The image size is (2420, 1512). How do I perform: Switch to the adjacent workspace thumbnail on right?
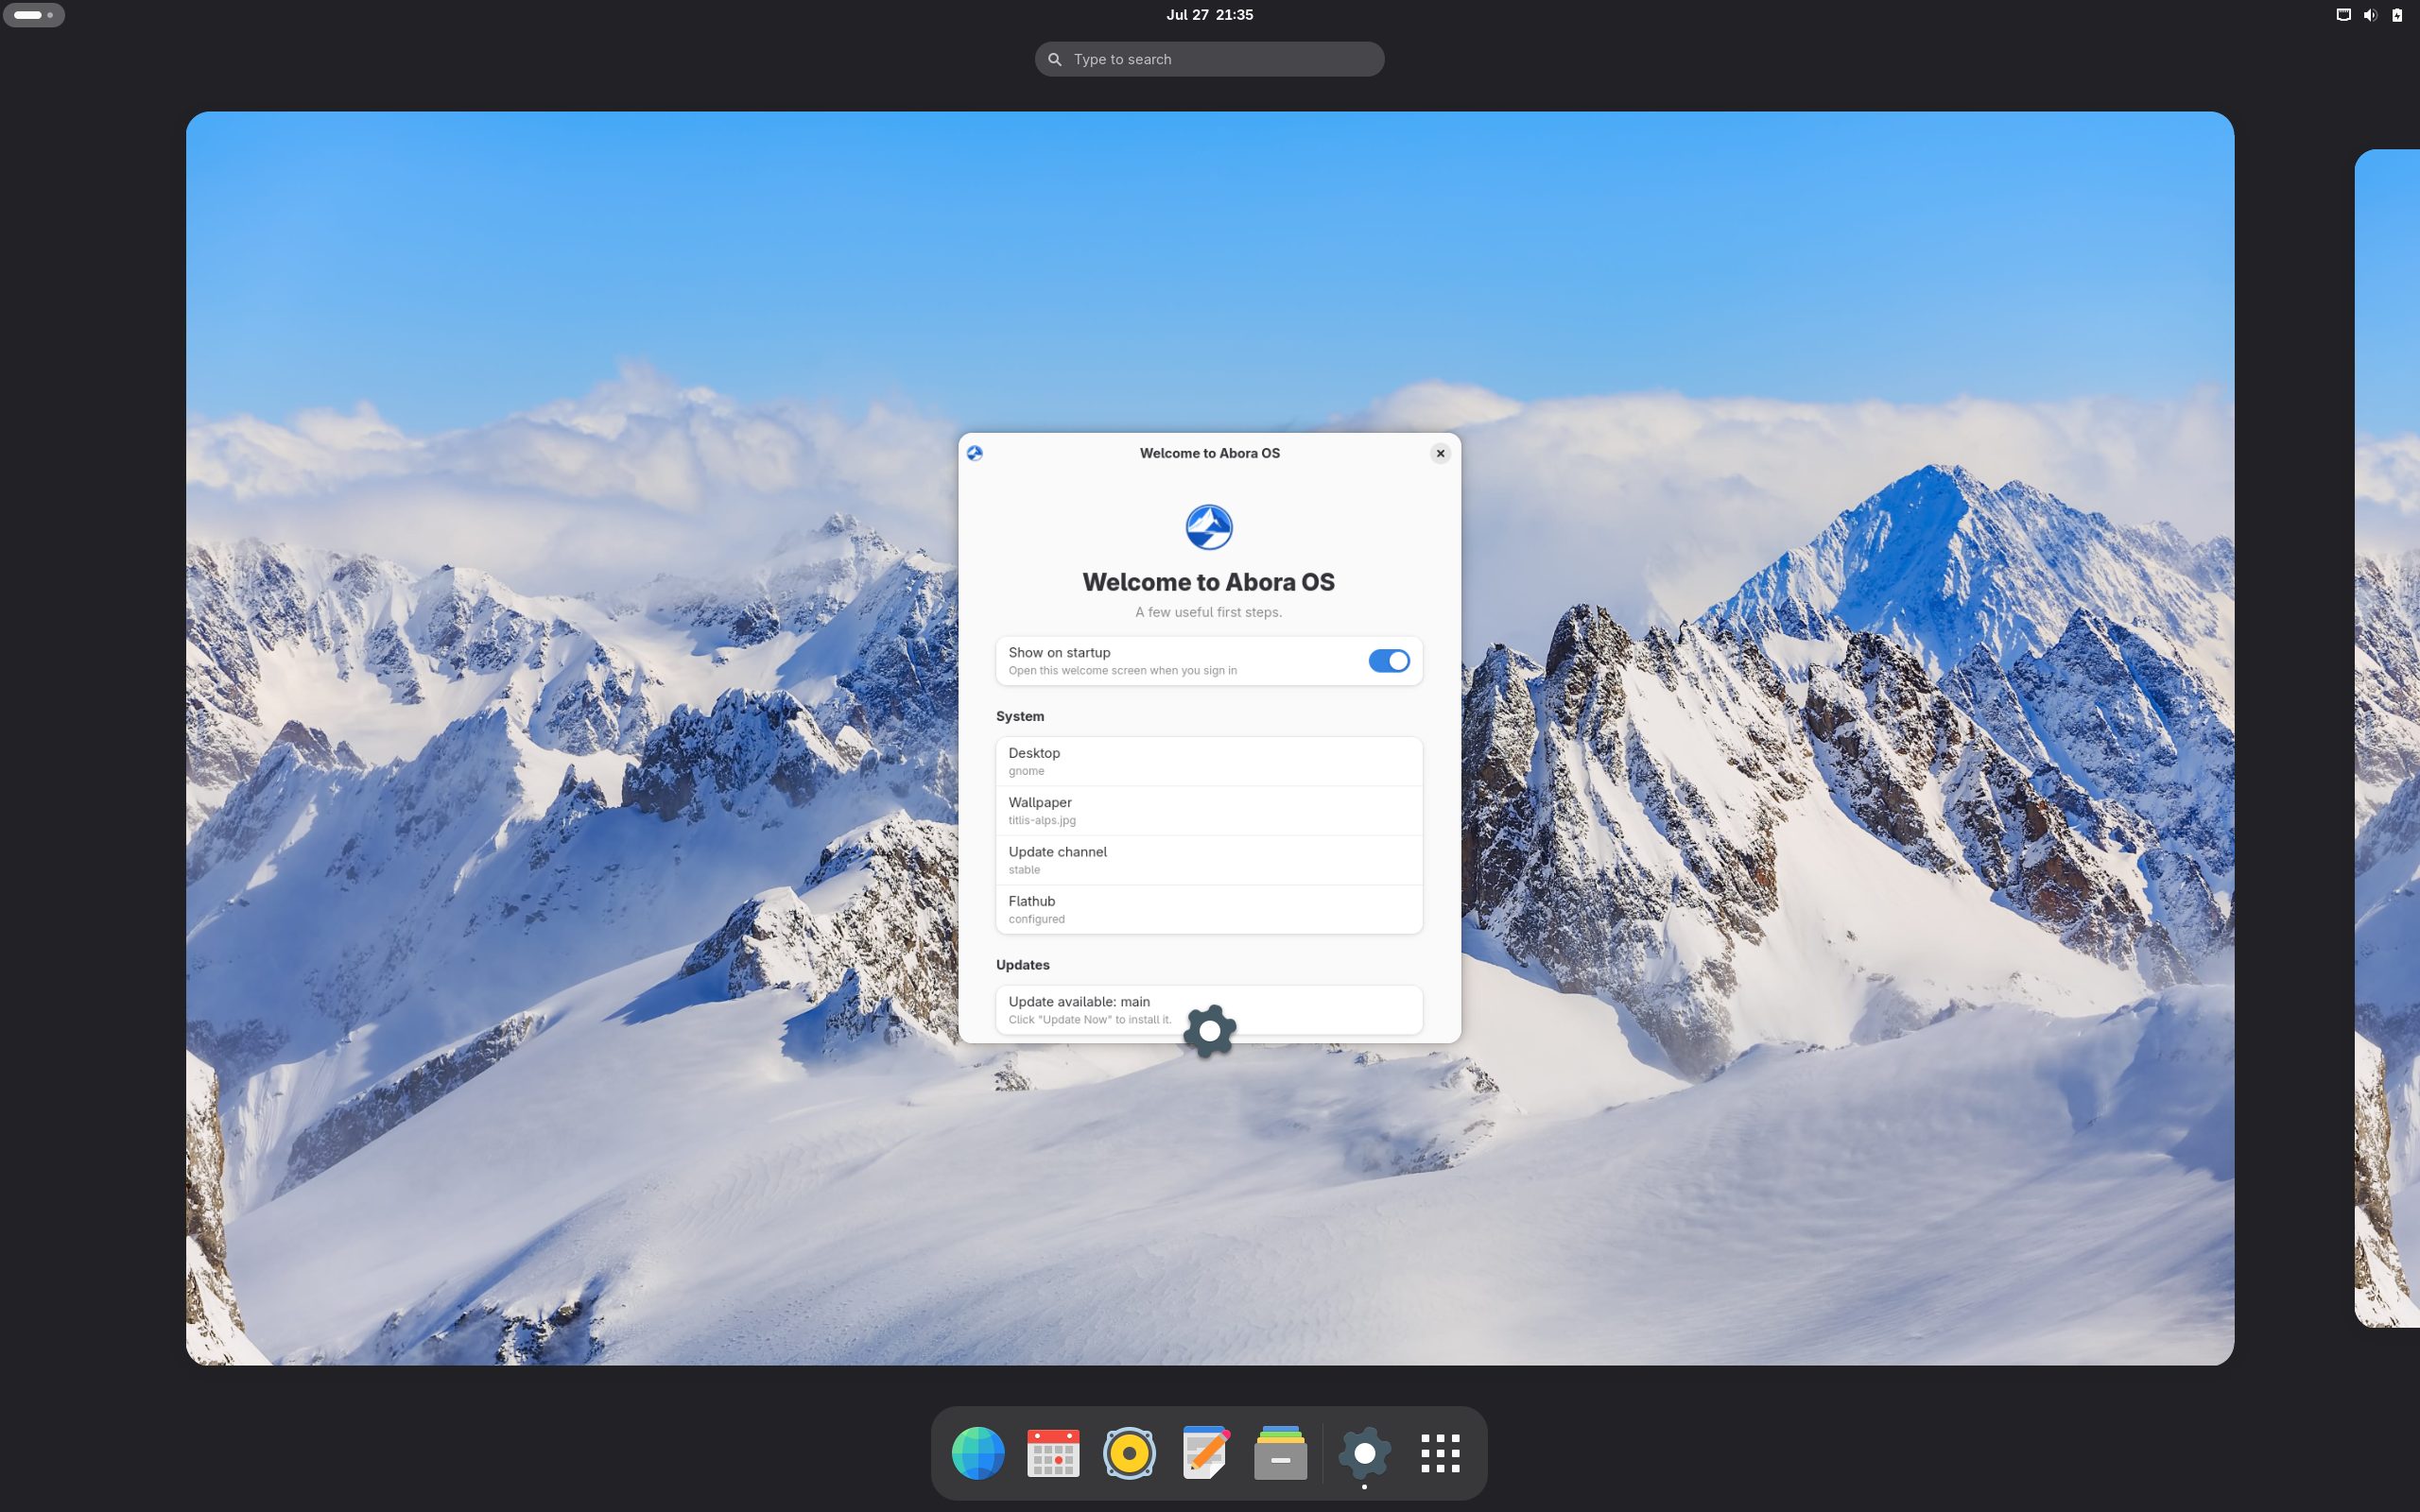coord(2387,738)
